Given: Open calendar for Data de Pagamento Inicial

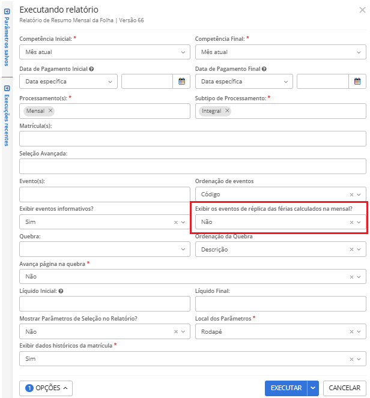Looking at the screenshot, I should tap(182, 82).
